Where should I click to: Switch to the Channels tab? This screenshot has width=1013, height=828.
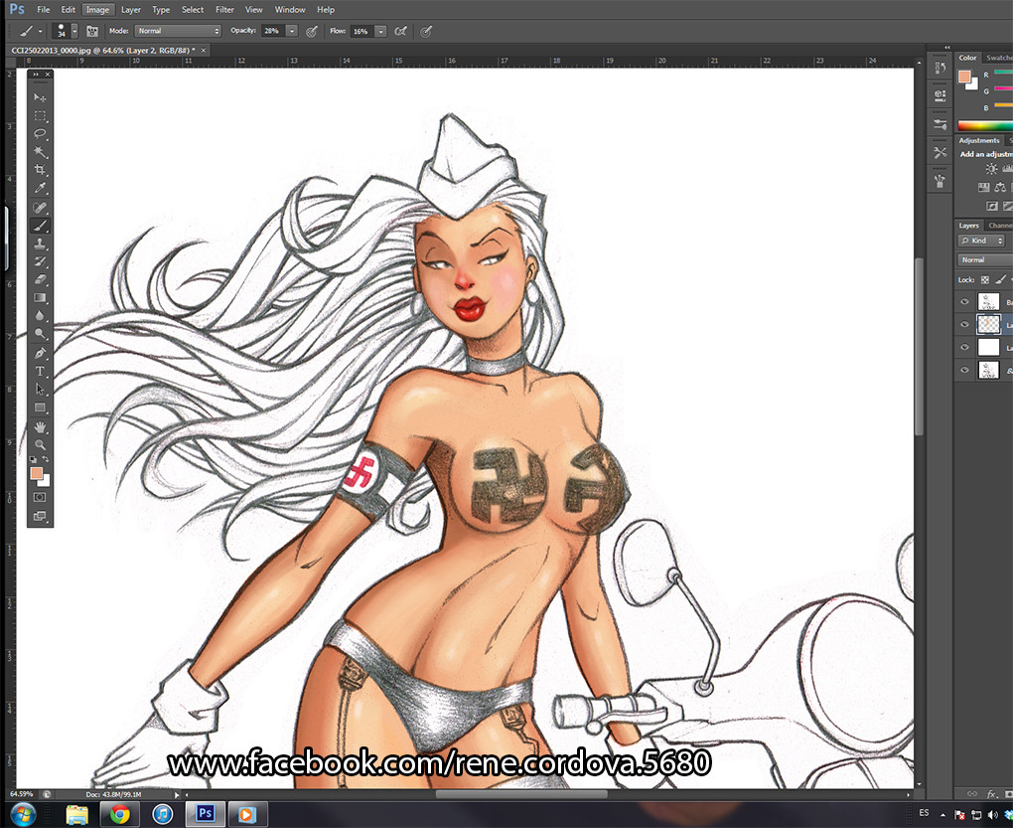[999, 225]
